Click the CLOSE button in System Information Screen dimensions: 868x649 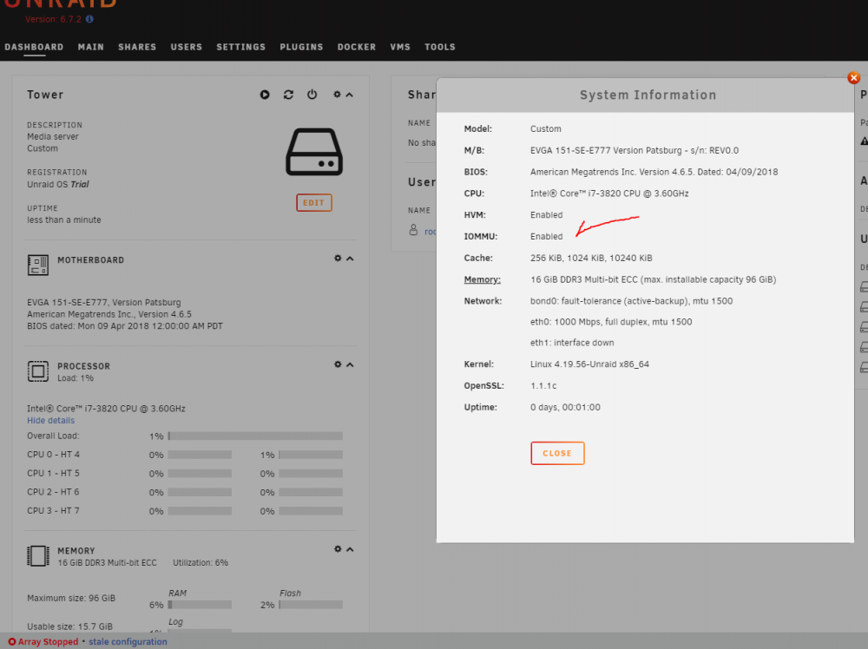(x=557, y=453)
